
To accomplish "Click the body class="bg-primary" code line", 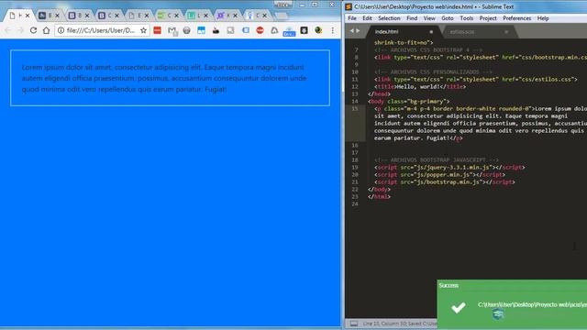I will [408, 102].
